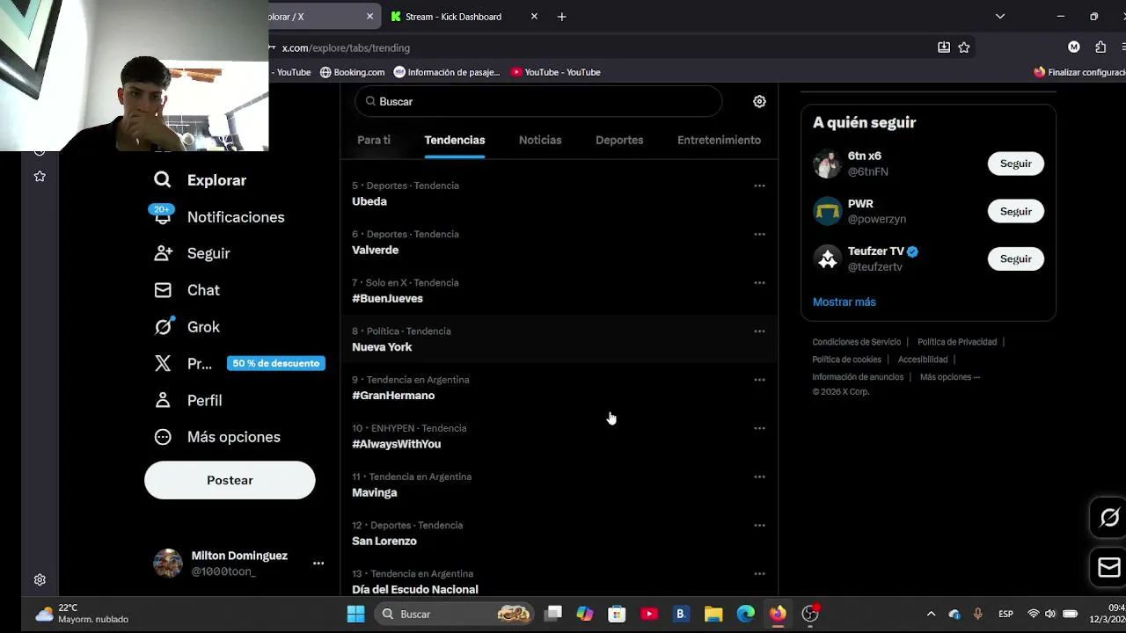Open Accesibilidad footer link
This screenshot has width=1126, height=633.
923,360
